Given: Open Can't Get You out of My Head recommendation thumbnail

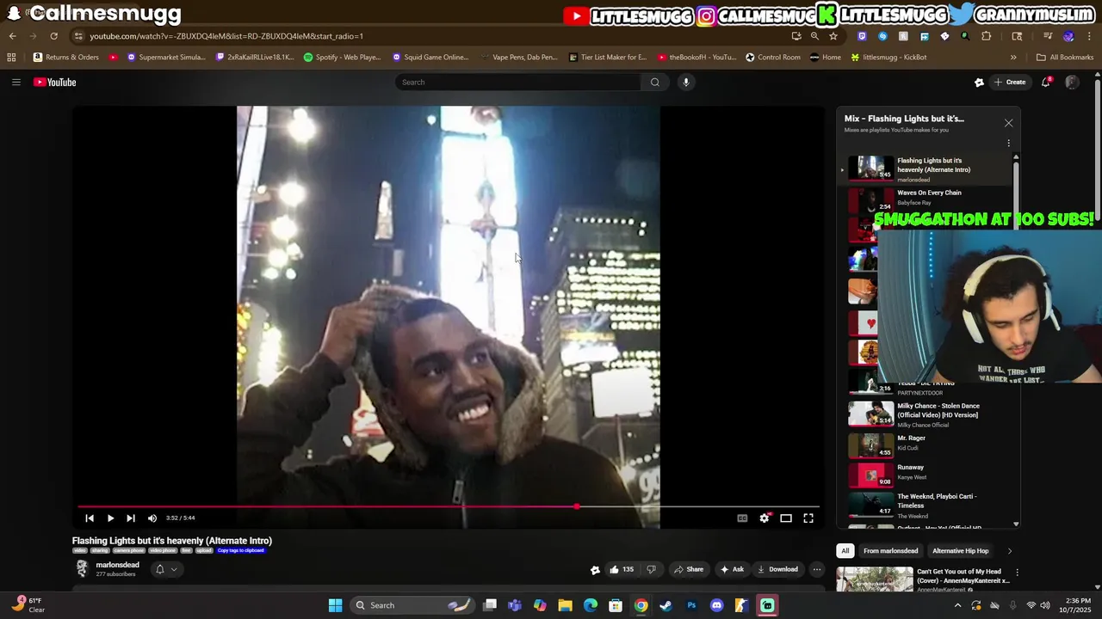Looking at the screenshot, I should coord(875,579).
